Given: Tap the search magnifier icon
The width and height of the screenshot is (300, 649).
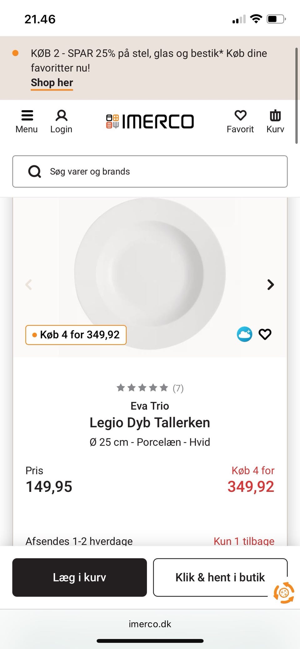Looking at the screenshot, I should (x=34, y=171).
